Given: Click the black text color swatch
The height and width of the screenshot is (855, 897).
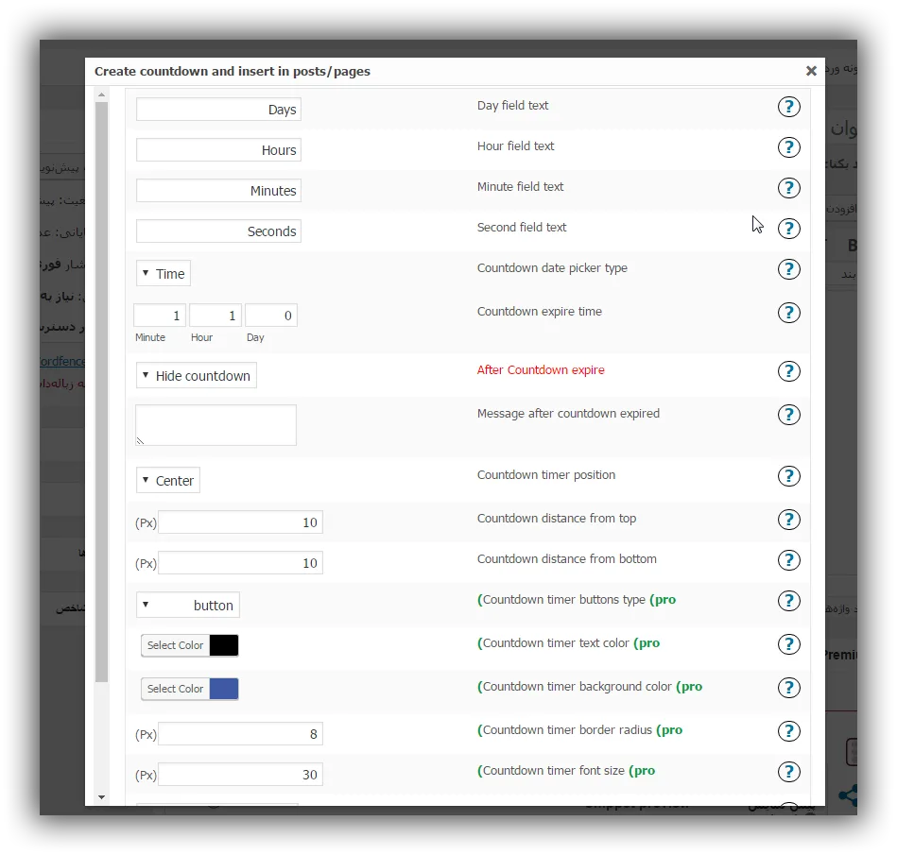Looking at the screenshot, I should (224, 645).
